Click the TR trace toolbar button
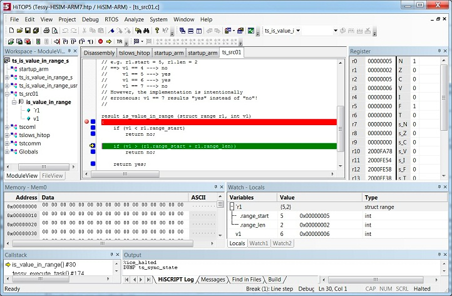The image size is (452, 296). pos(120,41)
